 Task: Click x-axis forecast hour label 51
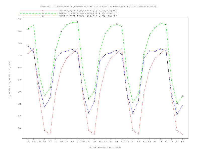tap(122, 141)
